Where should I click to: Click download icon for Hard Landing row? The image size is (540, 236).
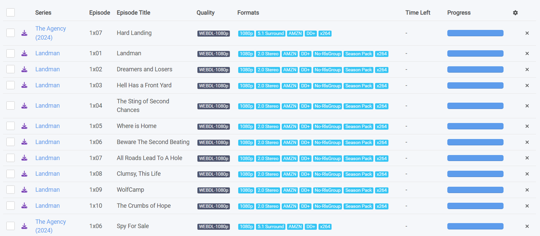[x=24, y=33]
